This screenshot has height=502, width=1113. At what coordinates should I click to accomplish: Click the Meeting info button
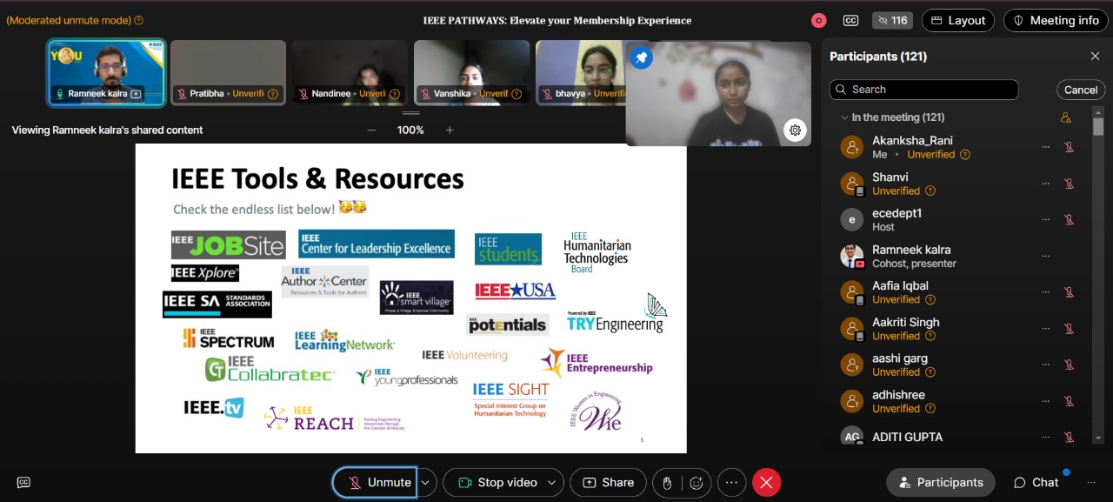pos(1056,20)
